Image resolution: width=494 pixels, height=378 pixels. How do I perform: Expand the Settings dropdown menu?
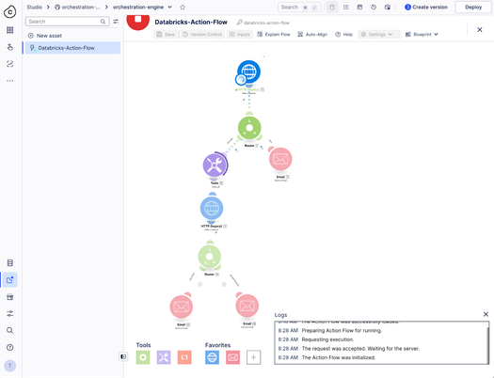coord(379,34)
